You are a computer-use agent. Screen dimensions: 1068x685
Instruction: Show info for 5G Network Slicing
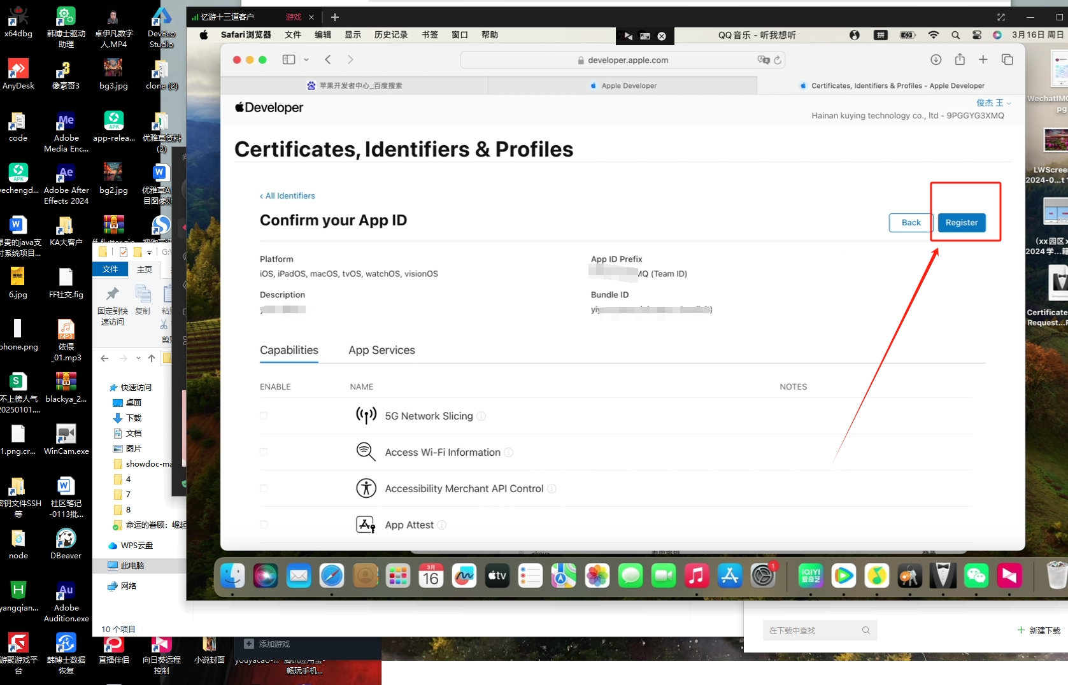[481, 416]
